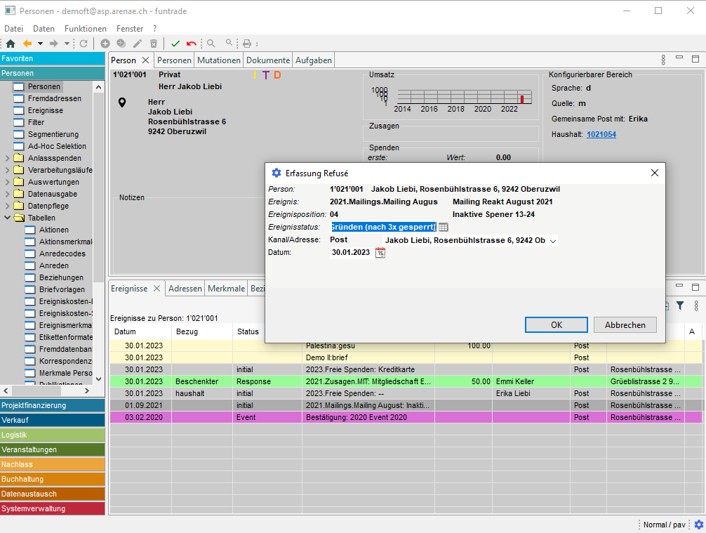
Task: Collapse the Tabellen folder in the tree
Action: (8, 218)
